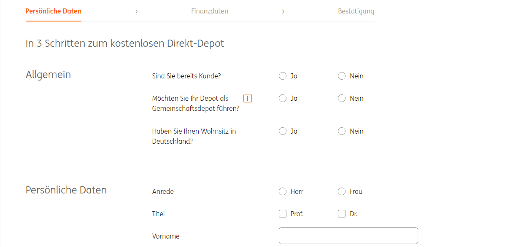Click the 'Haben Sie Ihren Wohnsitz in Deutschland?' text
Viewport: 505px width, 247px height.
point(194,136)
